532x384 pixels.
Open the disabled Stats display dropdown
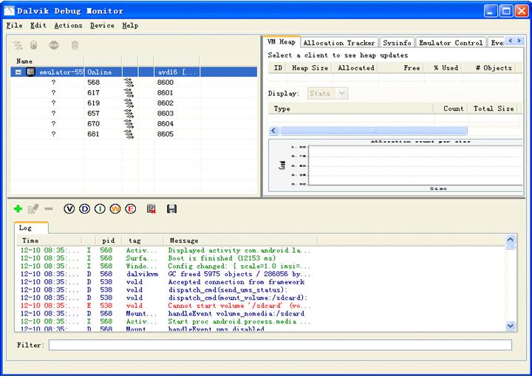pos(328,93)
